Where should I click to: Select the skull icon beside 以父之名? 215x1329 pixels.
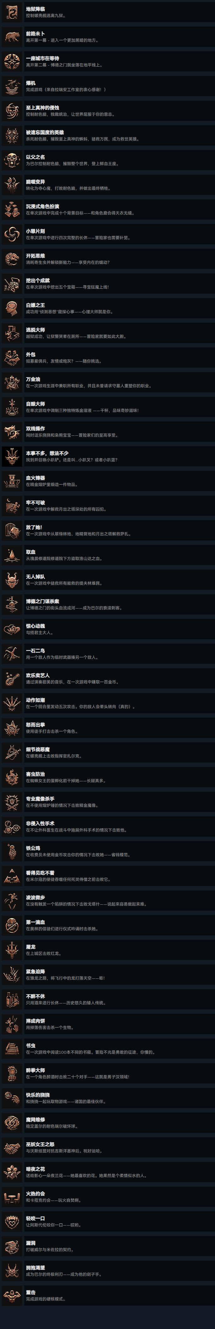point(12,160)
